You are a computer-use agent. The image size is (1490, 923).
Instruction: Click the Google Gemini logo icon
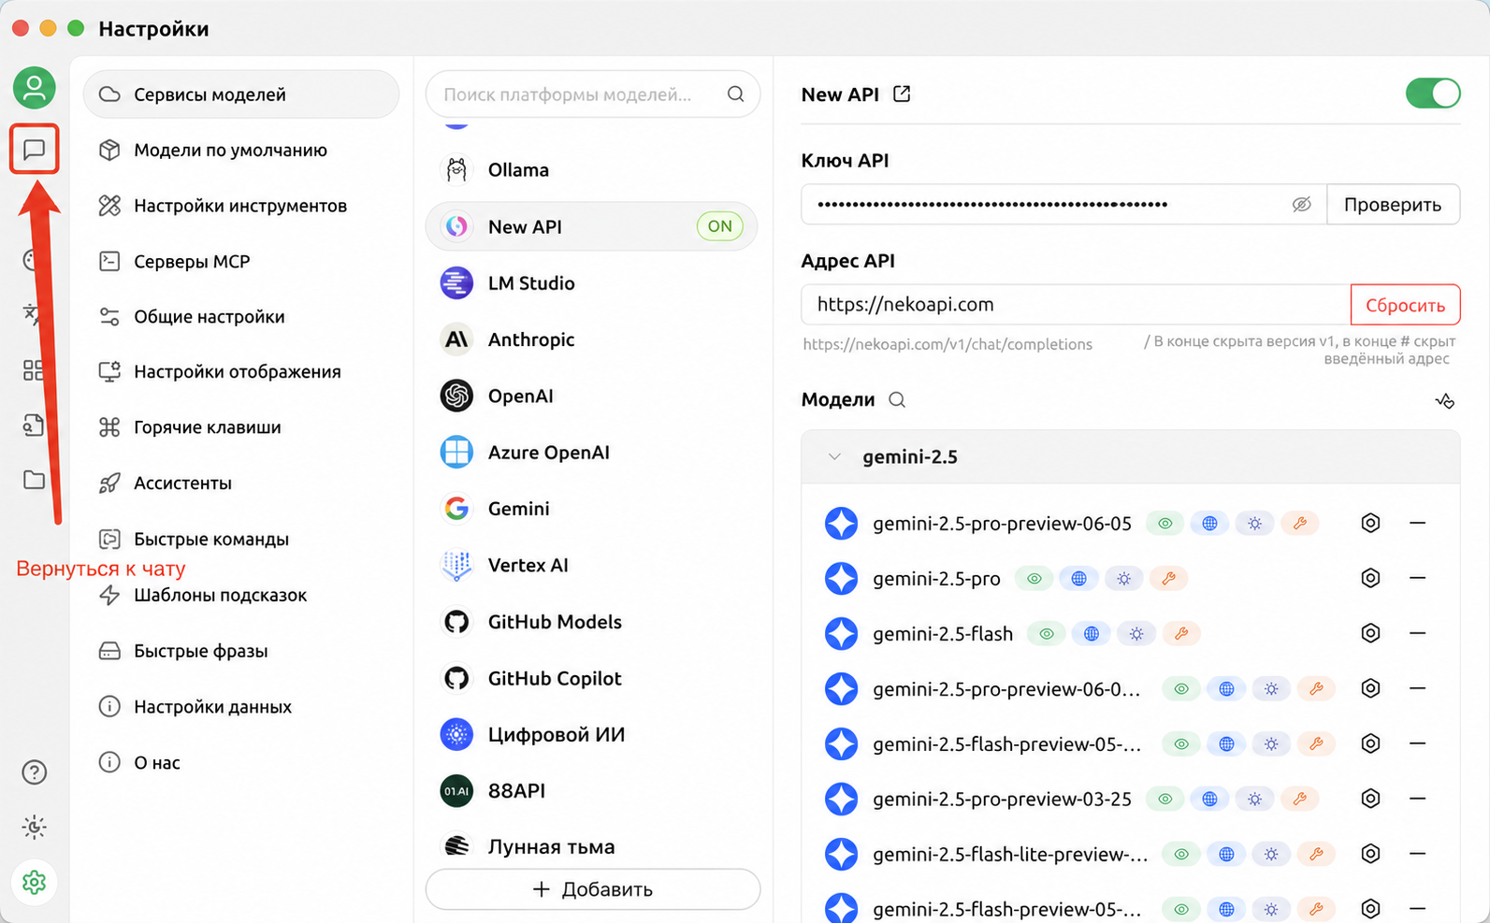click(456, 509)
